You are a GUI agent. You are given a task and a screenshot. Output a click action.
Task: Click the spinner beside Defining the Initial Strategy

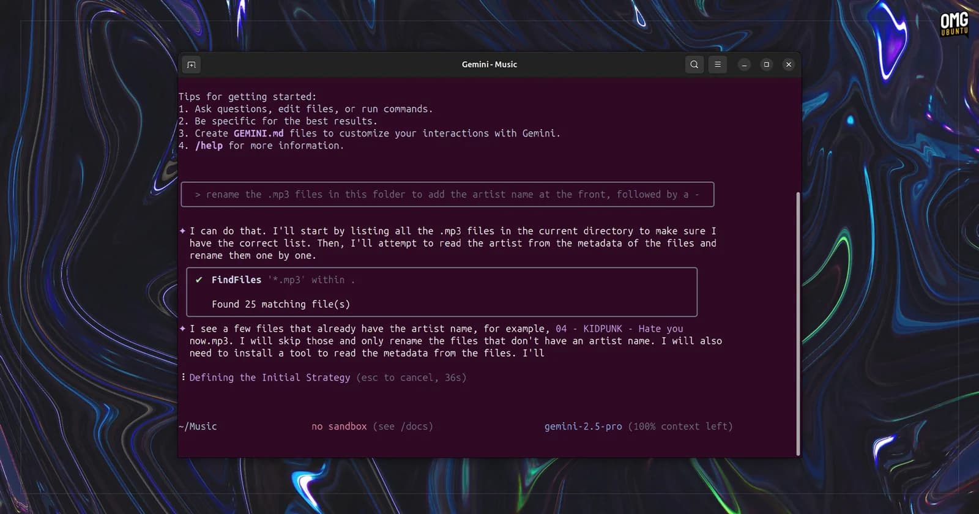(x=183, y=377)
